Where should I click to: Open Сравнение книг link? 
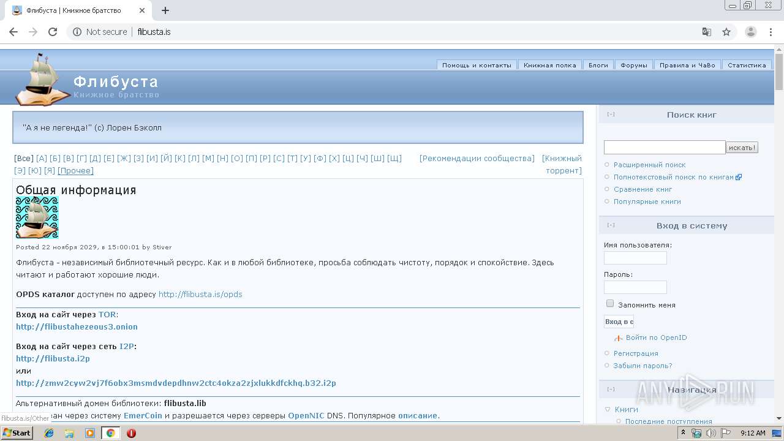643,189
